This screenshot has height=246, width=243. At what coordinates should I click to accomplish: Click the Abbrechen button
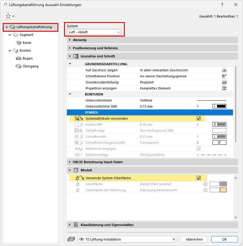pyautogui.click(x=194, y=239)
